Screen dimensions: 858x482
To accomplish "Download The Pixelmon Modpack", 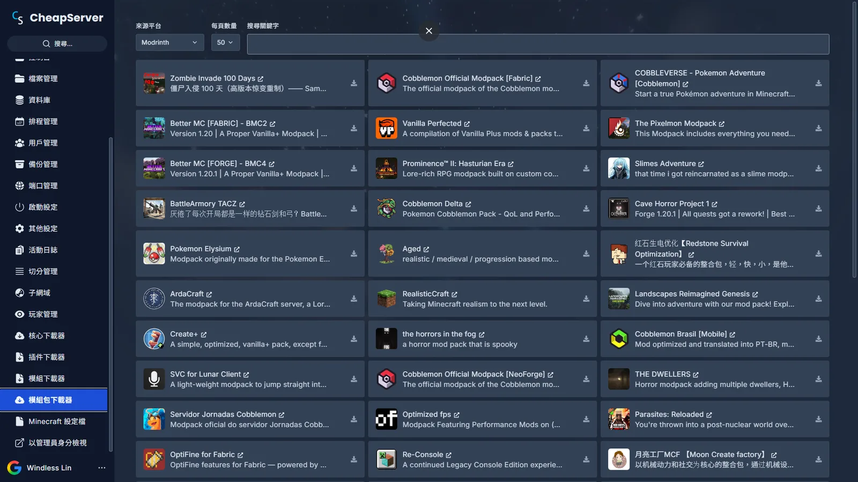I will coord(818,129).
